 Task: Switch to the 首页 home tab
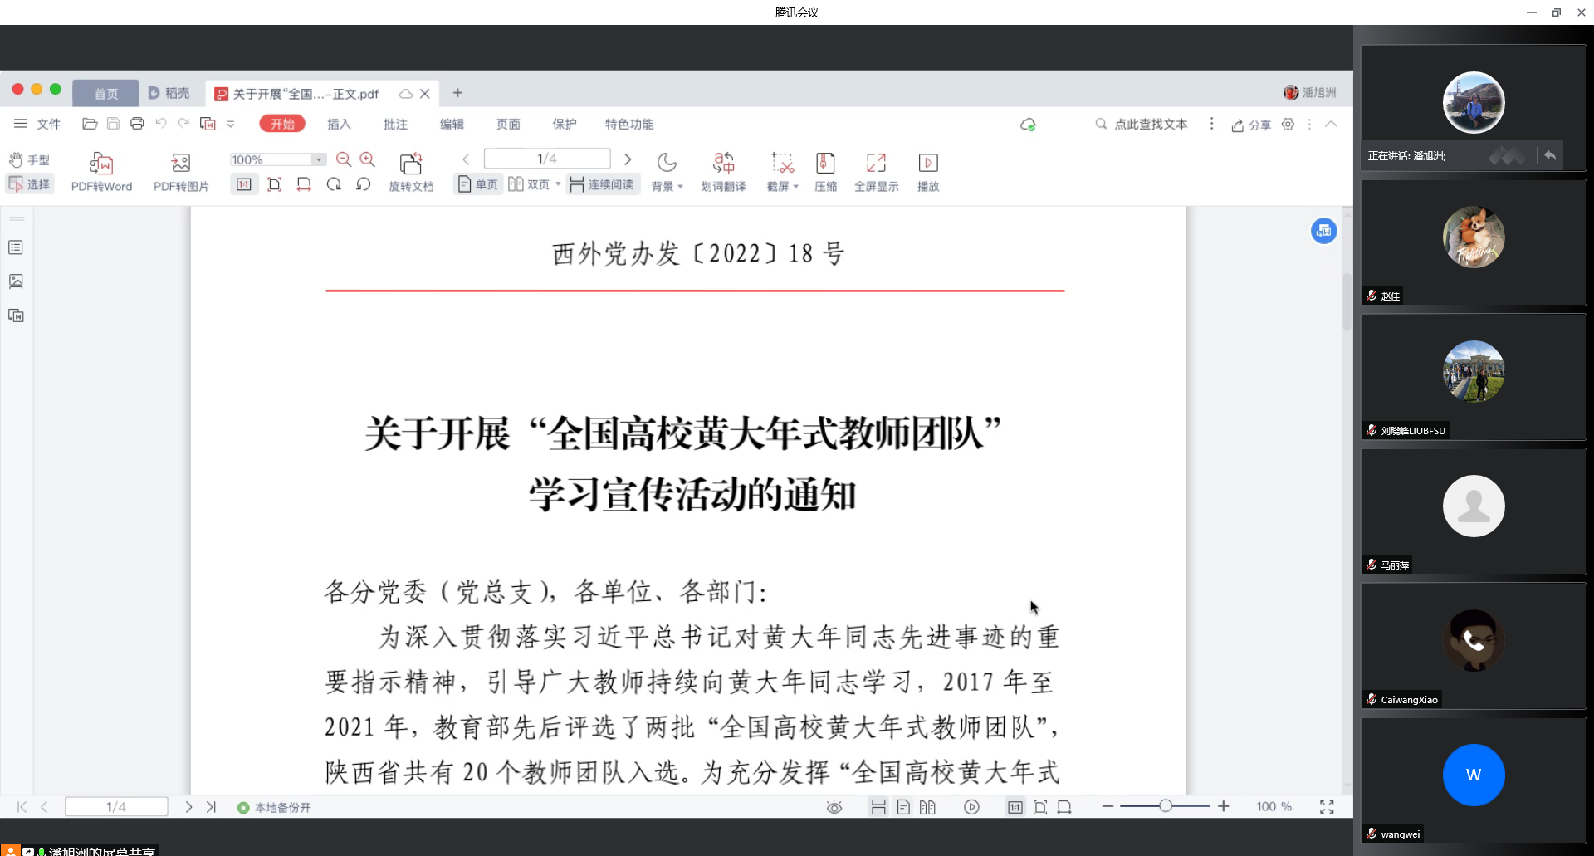tap(105, 94)
